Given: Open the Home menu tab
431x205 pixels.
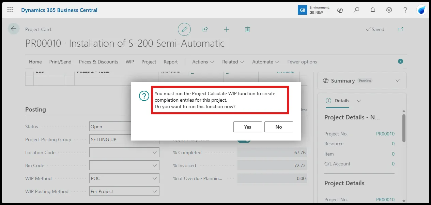Looking at the screenshot, I should pyautogui.click(x=35, y=62).
